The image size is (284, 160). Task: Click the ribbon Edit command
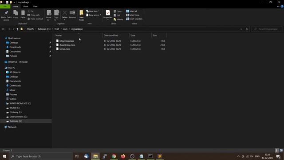pos(117,15)
